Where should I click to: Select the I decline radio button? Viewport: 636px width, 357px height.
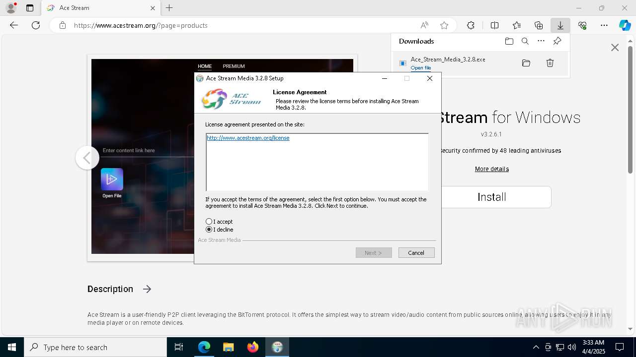[x=209, y=230]
